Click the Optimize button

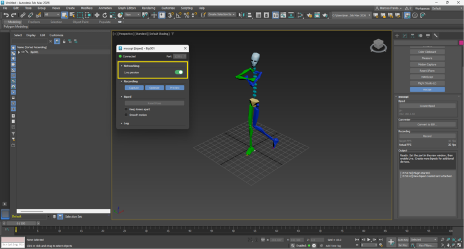[154, 88]
